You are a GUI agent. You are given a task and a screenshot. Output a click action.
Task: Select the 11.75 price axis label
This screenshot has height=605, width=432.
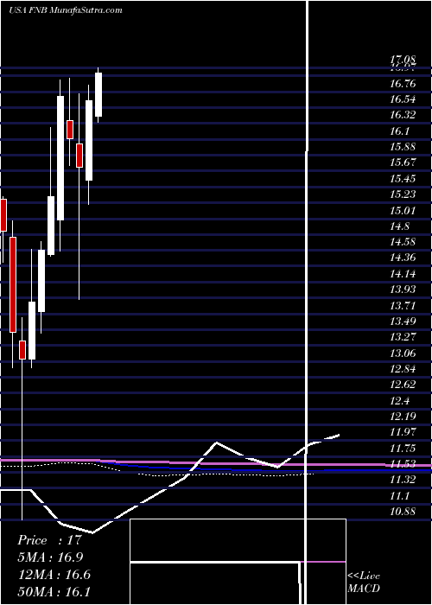[403, 449]
